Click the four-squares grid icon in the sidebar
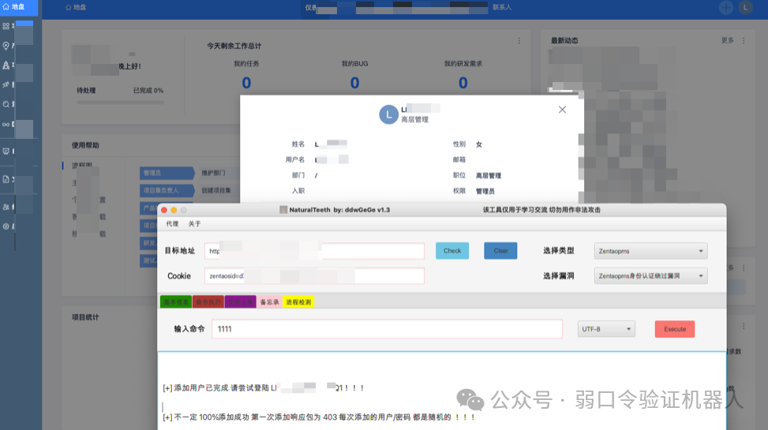 coord(6,26)
